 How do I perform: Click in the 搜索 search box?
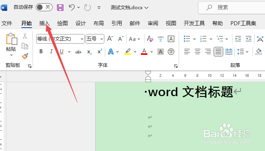tap(232, 8)
